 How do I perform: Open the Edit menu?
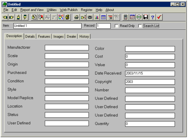pos(14,10)
